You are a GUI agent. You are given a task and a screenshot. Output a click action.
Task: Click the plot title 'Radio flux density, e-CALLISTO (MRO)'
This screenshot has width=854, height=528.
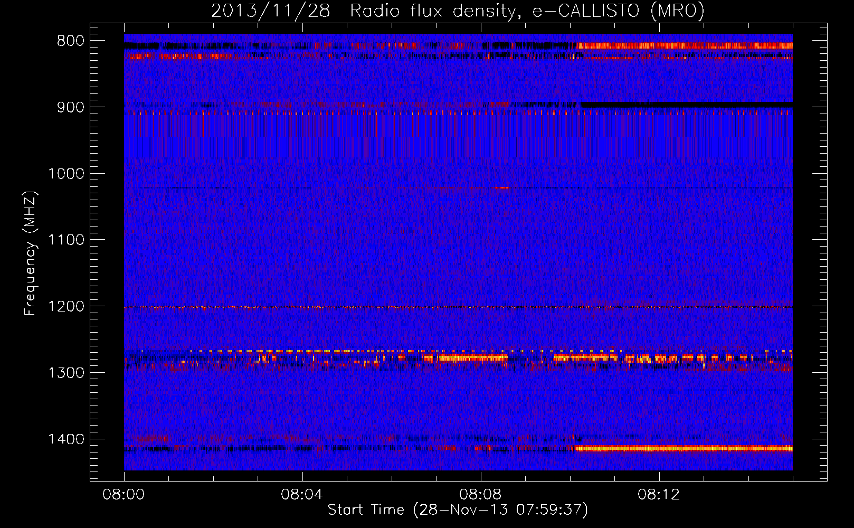point(527,11)
